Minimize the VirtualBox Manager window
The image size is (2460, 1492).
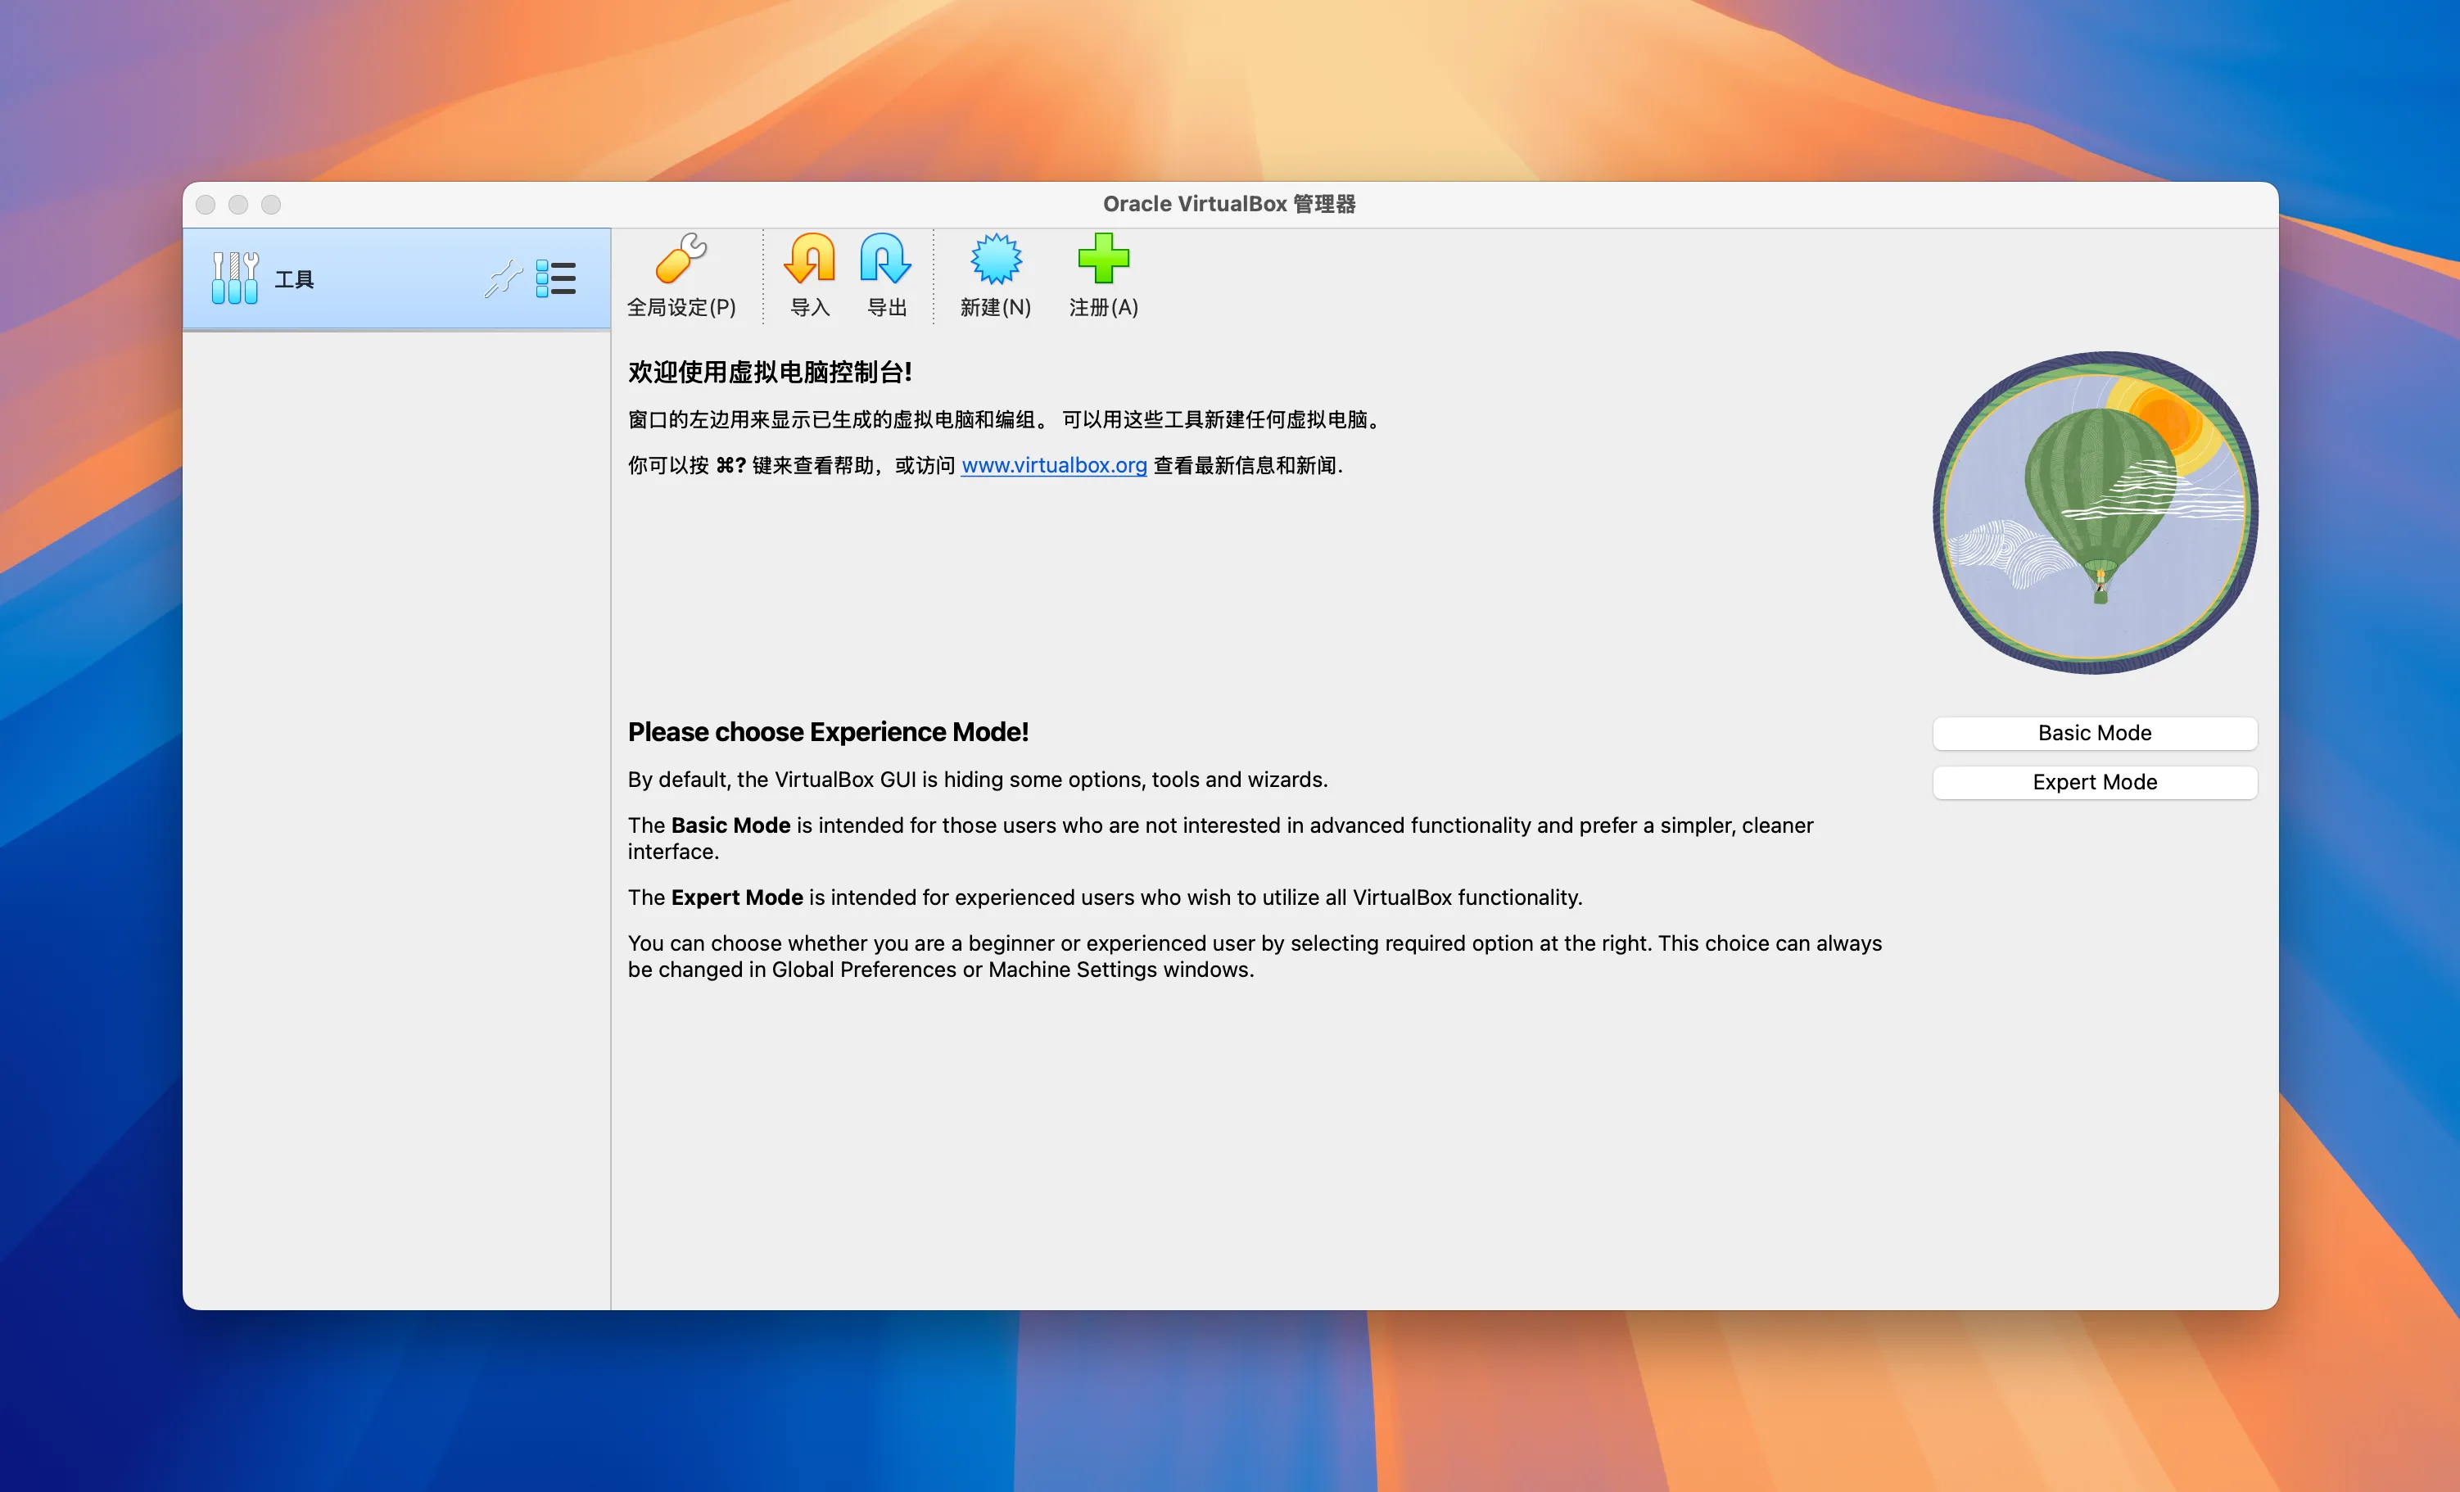point(238,204)
